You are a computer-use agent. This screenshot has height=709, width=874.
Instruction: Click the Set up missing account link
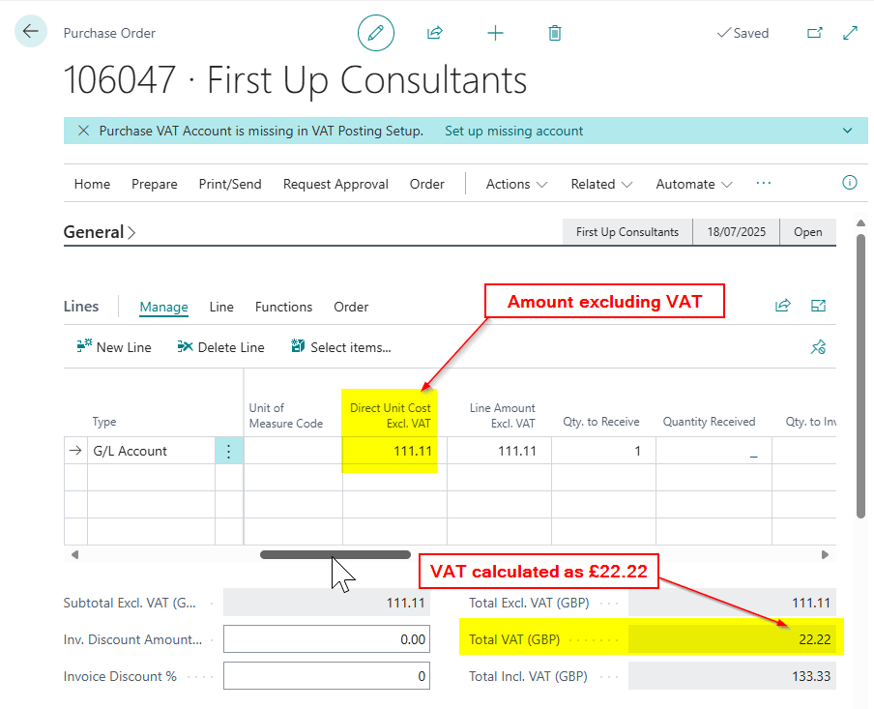(513, 131)
